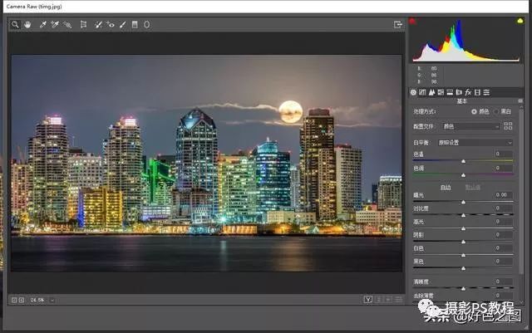The height and width of the screenshot is (333, 532).
Task: Switch to the Tone Curve panel tab
Action: coord(423,91)
